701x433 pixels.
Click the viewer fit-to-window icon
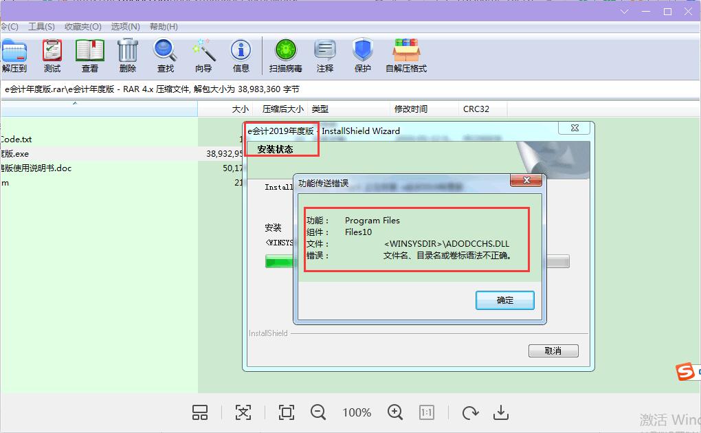(x=243, y=412)
